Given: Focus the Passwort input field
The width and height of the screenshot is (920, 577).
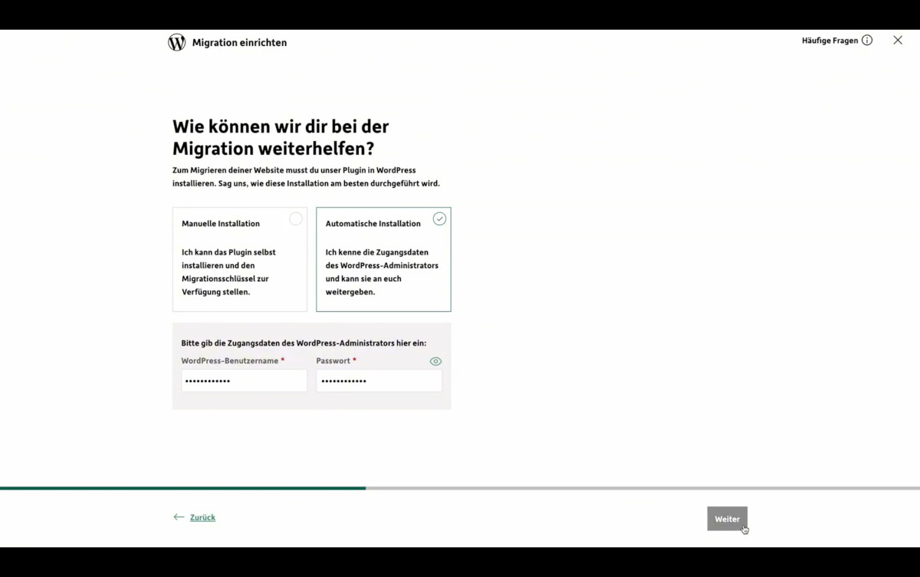Looking at the screenshot, I should tap(379, 381).
